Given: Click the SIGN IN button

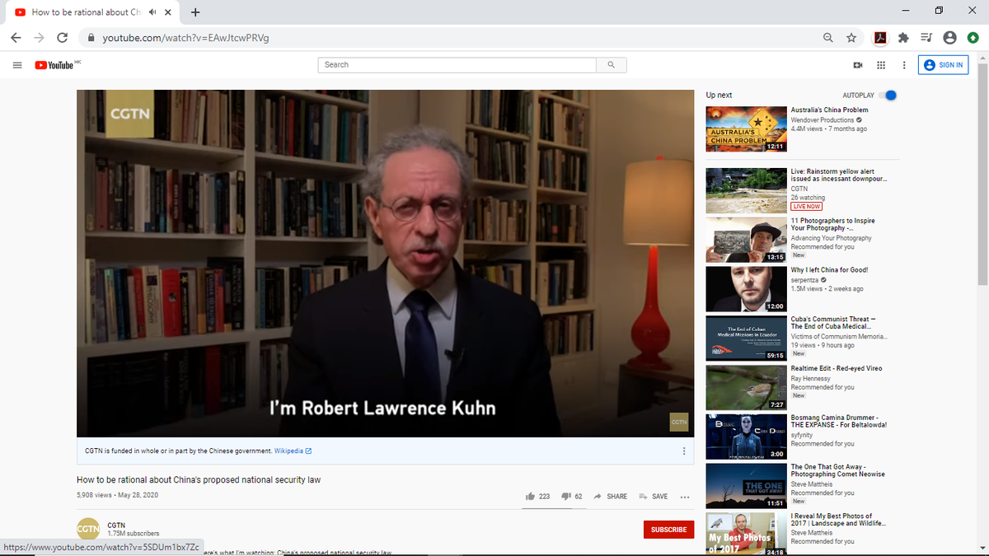Looking at the screenshot, I should pyautogui.click(x=944, y=65).
